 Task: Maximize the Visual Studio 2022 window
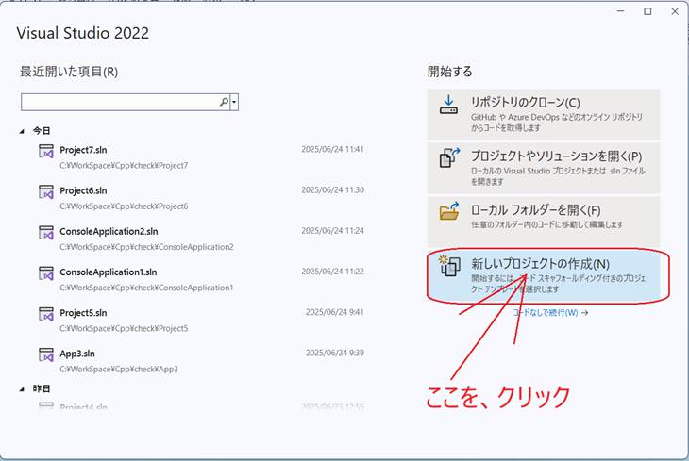point(647,11)
